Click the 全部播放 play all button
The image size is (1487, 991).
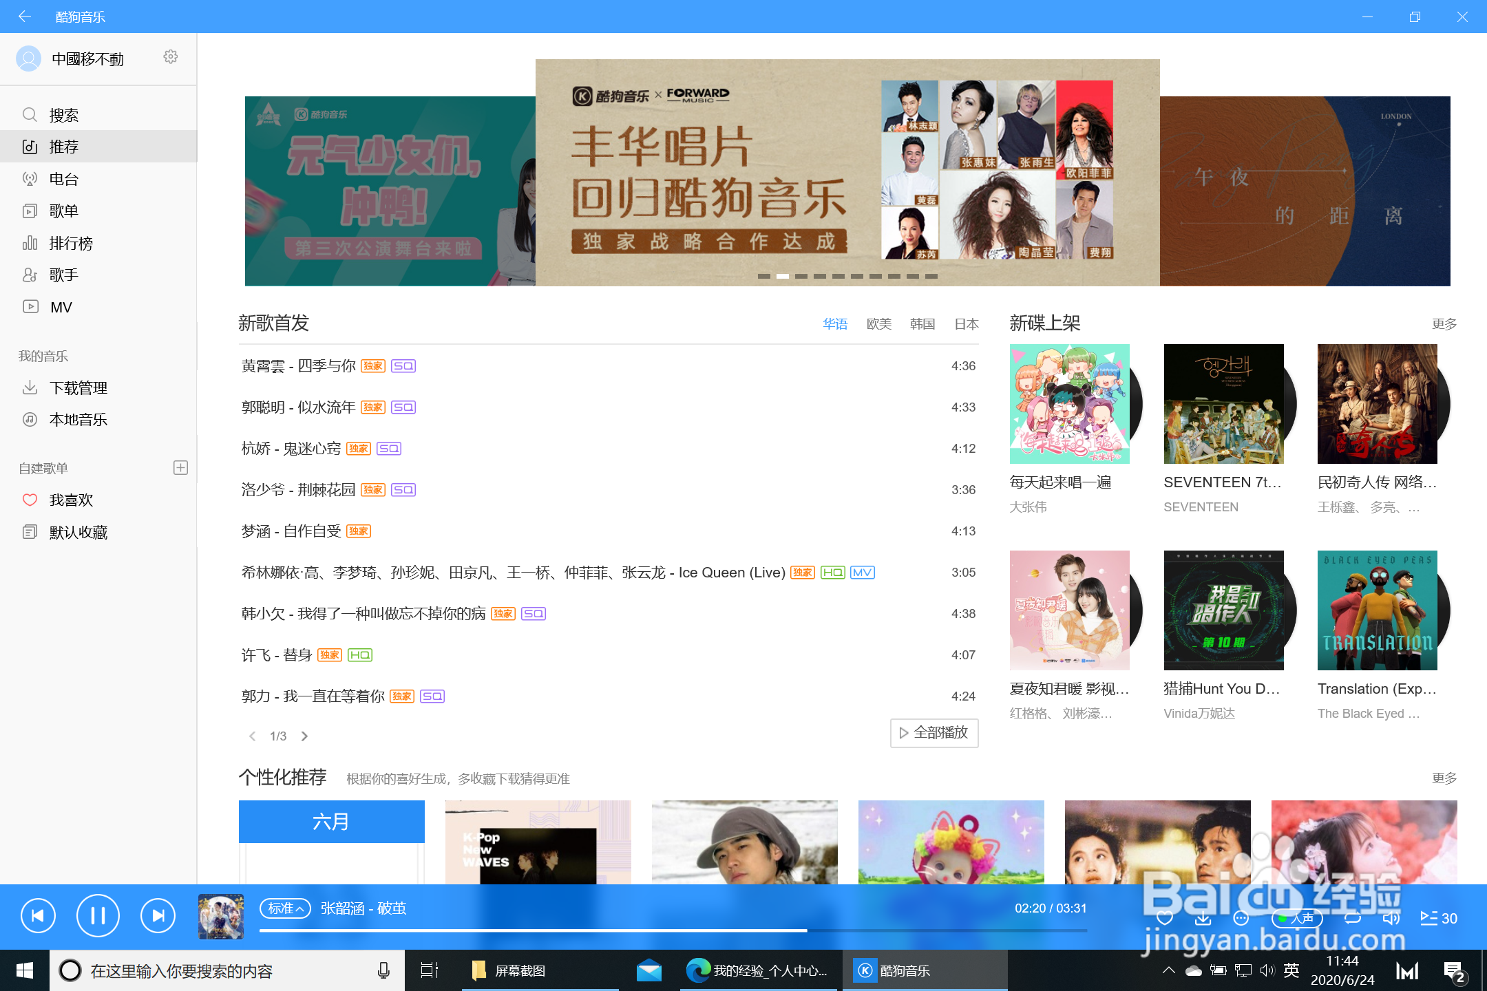934,733
